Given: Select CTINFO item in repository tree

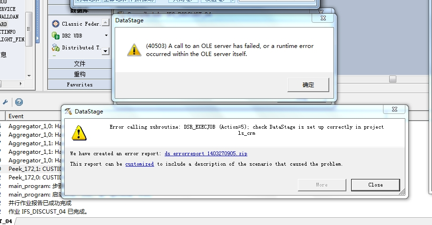Looking at the screenshot, I should (x=8, y=32).
